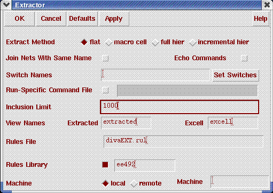Select remote machine option
The width and height of the screenshot is (273, 193).
[x=134, y=183]
